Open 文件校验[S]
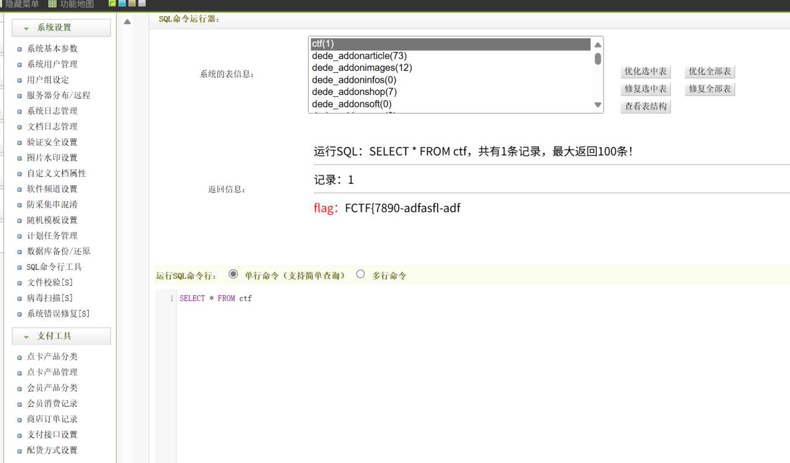The height and width of the screenshot is (463, 790). (x=50, y=283)
